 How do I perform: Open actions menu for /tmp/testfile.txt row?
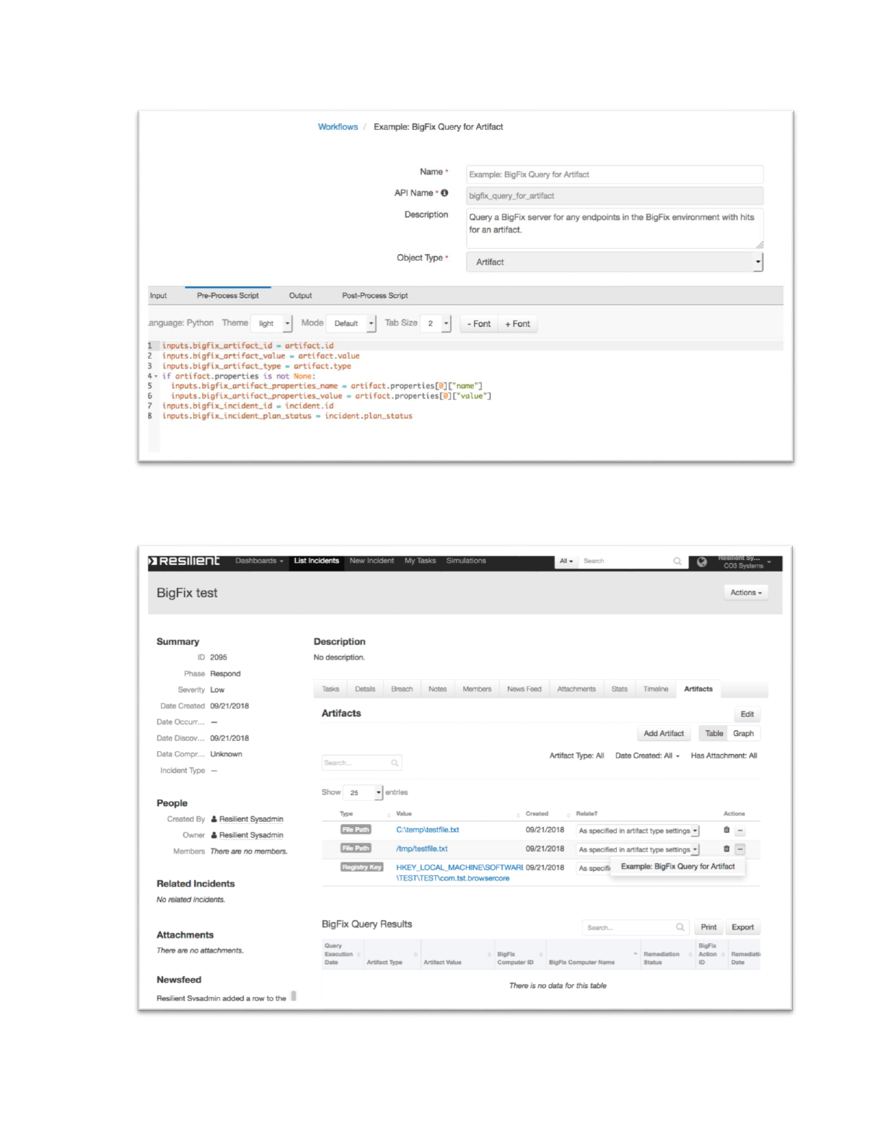point(740,849)
